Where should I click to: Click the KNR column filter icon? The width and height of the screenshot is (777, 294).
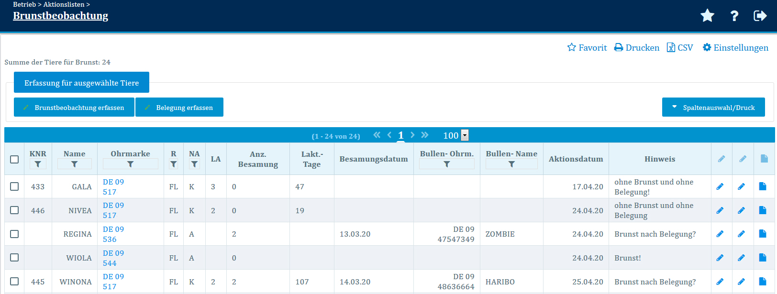click(x=38, y=164)
